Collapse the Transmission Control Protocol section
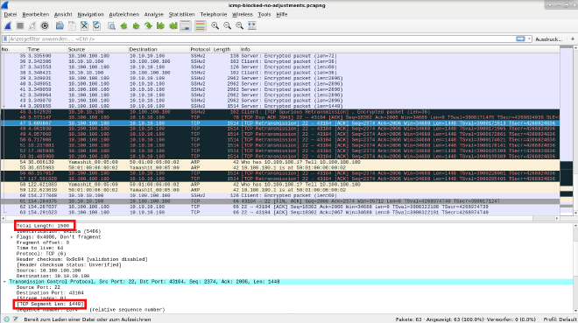 4,281
